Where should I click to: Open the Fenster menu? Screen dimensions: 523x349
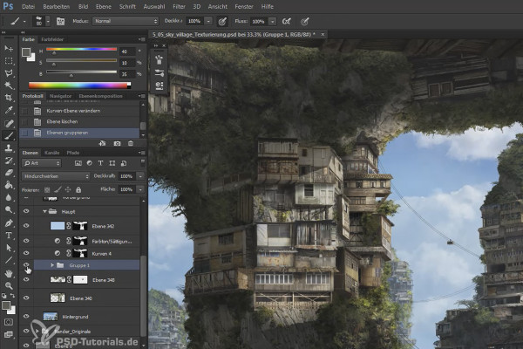(244, 6)
